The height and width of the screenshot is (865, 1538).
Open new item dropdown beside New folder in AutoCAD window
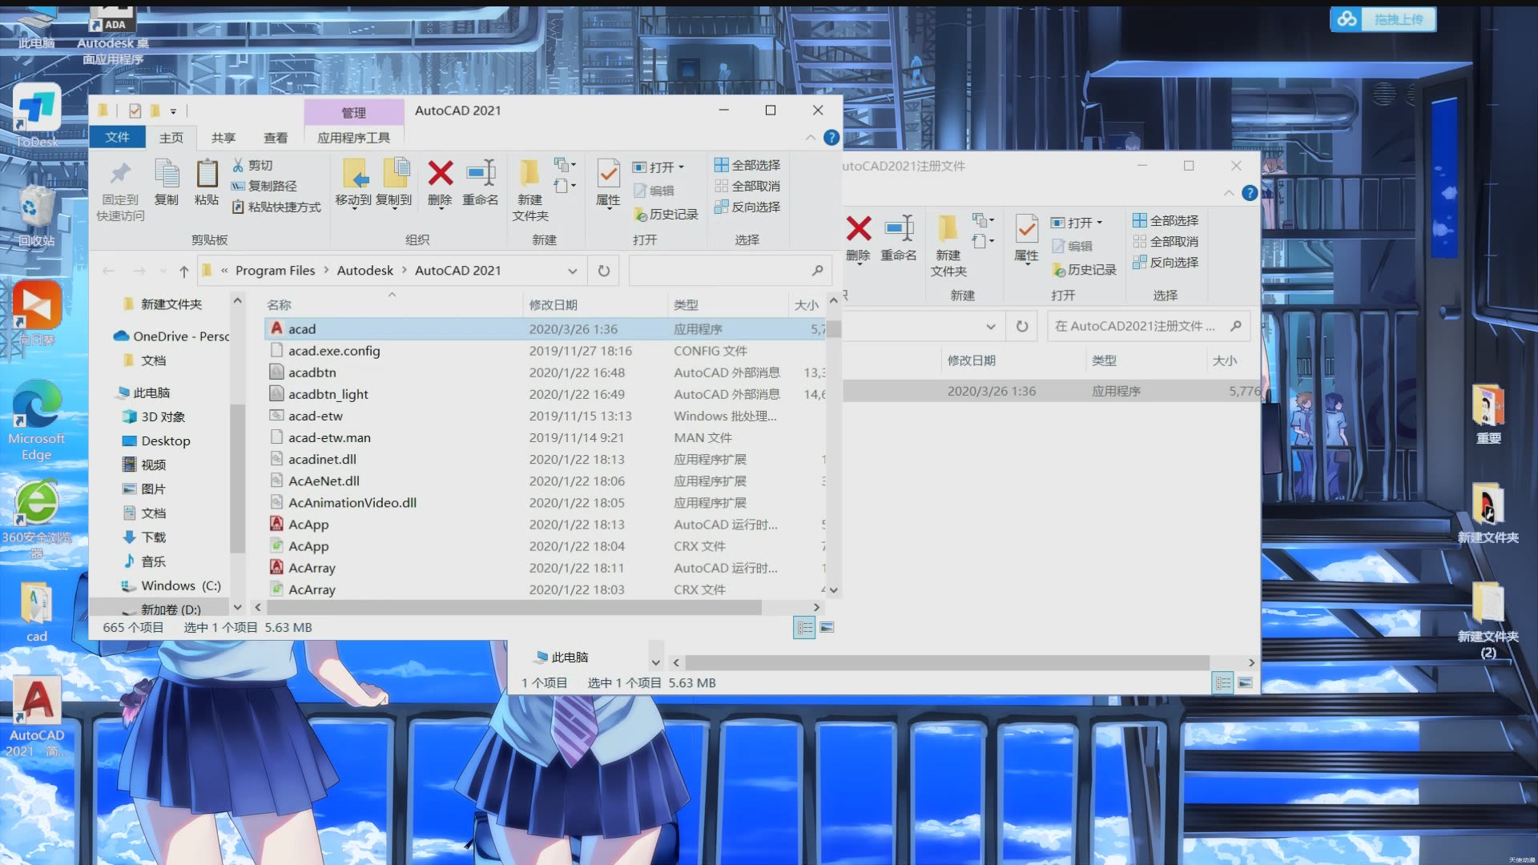(566, 165)
